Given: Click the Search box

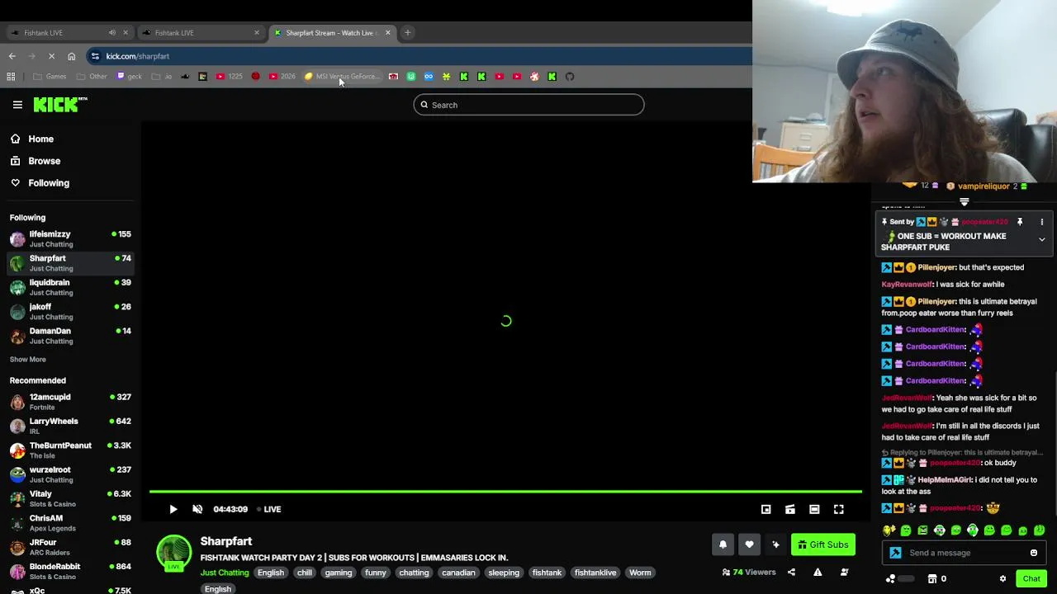Looking at the screenshot, I should pos(528,105).
